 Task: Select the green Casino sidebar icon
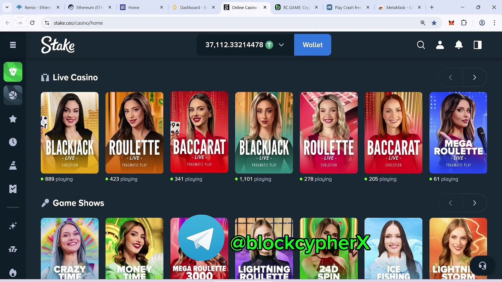click(x=13, y=72)
